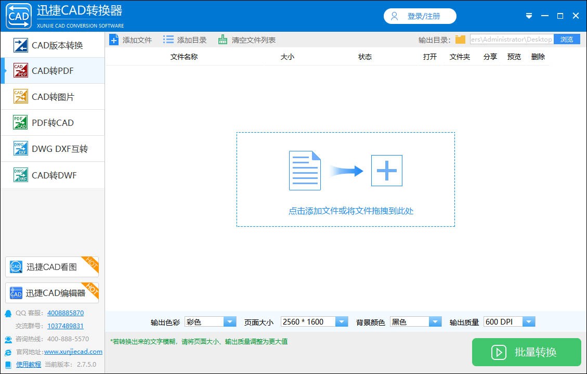
Task: Click the 浏览 browse button
Action: (x=567, y=38)
